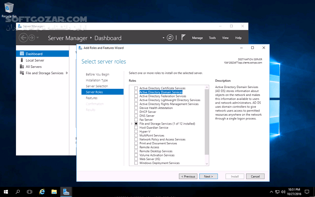Switch to Server Manager taskbar icon
Image resolution: width=315 pixels, height=197 pixels.
click(66, 192)
